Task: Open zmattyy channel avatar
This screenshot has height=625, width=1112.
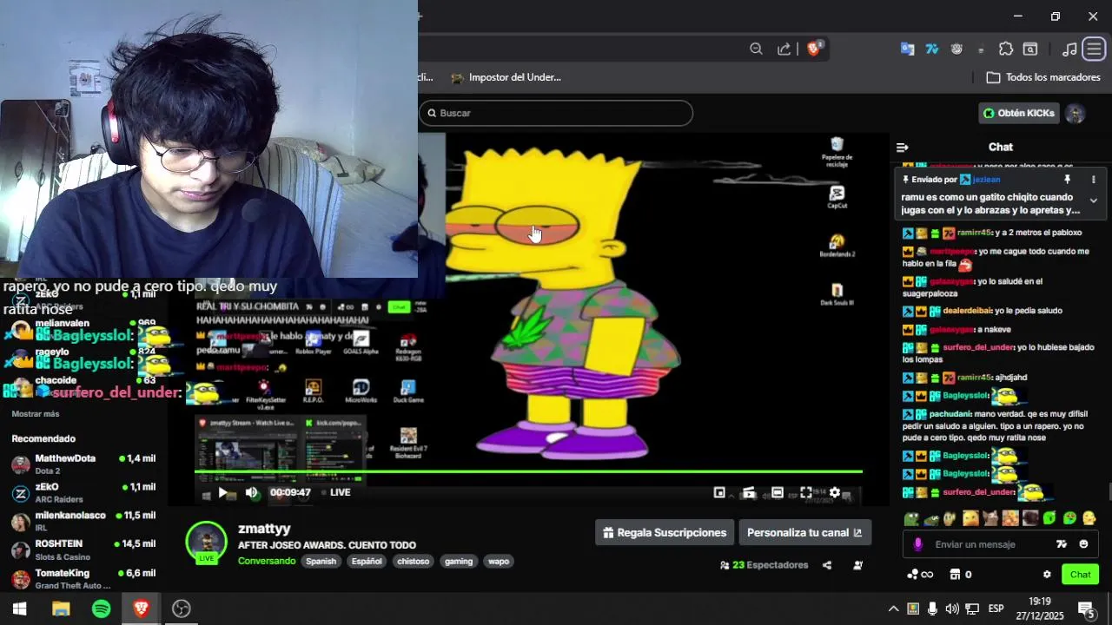Action: click(207, 542)
